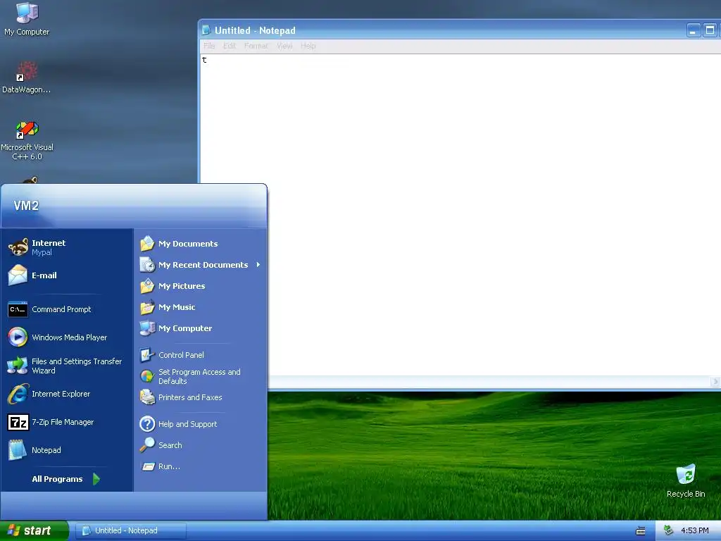Open Windows Media Player icon
721x541 pixels.
pyautogui.click(x=18, y=337)
